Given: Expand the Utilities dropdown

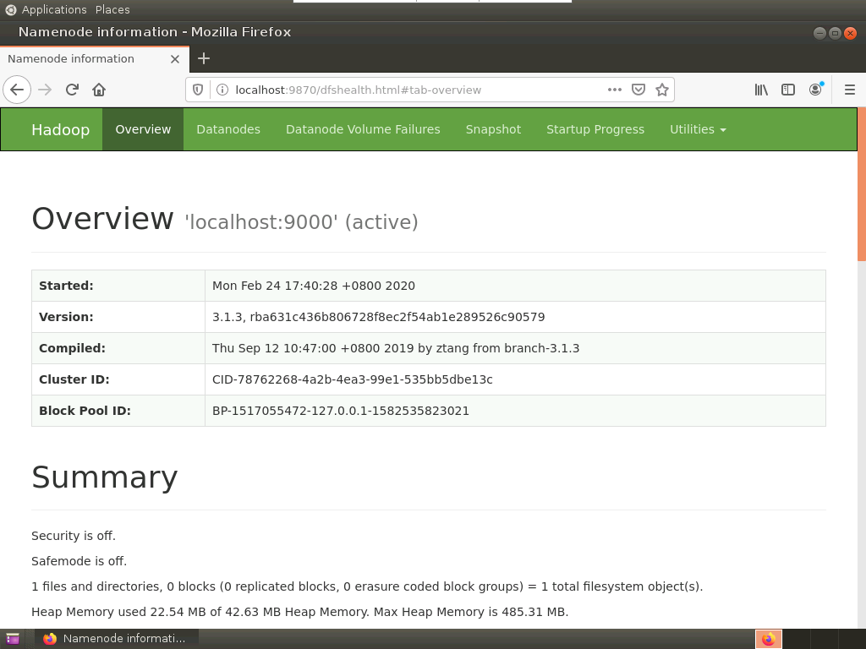Looking at the screenshot, I should [698, 129].
